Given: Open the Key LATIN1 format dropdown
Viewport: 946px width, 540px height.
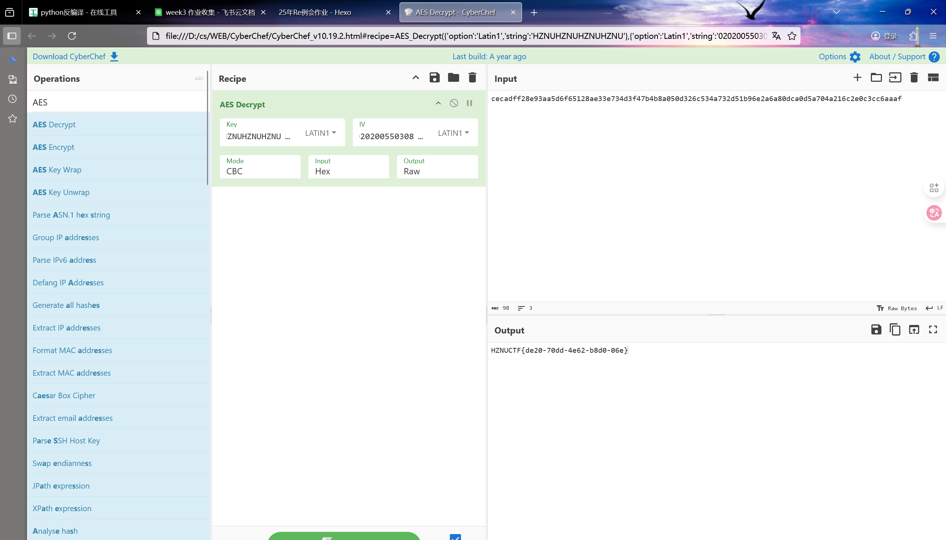Looking at the screenshot, I should tap(321, 133).
